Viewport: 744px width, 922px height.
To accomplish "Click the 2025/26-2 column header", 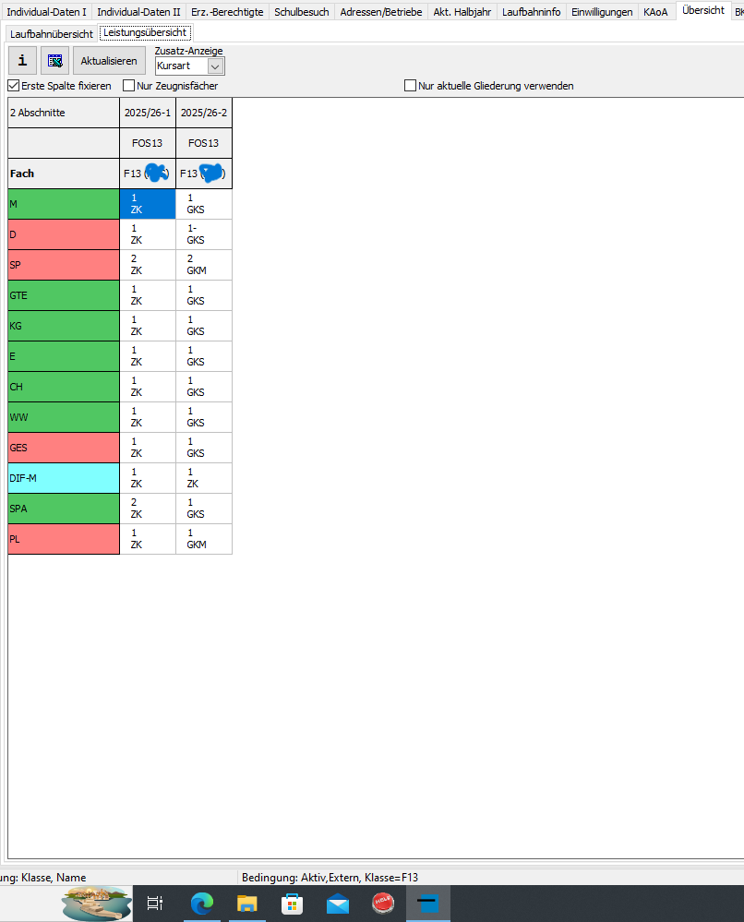I will (x=204, y=113).
